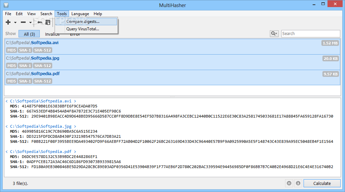Open the View menu
This screenshot has width=345, height=192.
pos(31,13)
